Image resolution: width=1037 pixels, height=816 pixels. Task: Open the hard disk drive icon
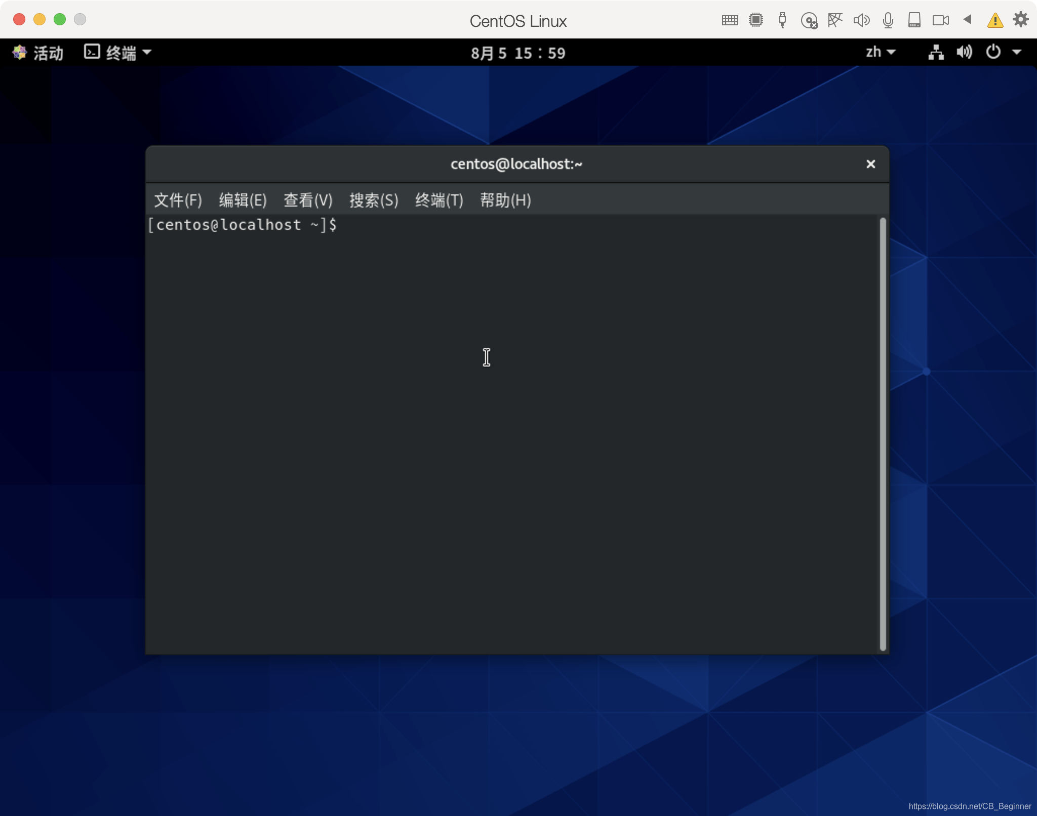(x=914, y=20)
